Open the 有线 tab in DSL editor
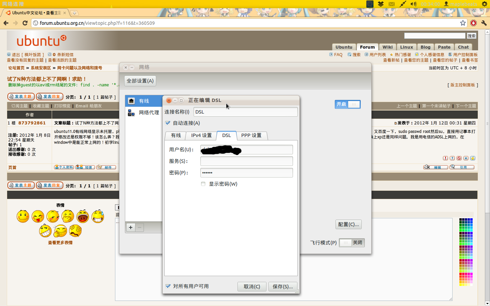 point(176,135)
